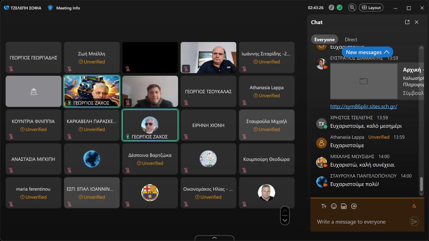Select the ΓΕΩΡΓΙΟΣ ΤΣΟΥΚΑΛΑΣ participant tile
The height and width of the screenshot is (241, 429).
(x=208, y=91)
